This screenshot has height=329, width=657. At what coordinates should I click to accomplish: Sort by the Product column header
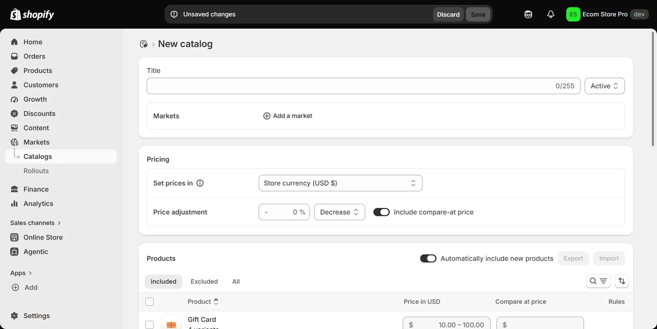click(203, 302)
